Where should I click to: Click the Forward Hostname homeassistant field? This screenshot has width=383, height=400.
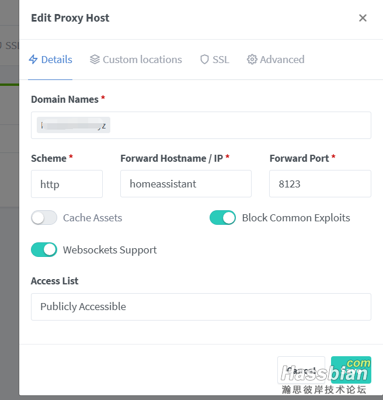186,184
